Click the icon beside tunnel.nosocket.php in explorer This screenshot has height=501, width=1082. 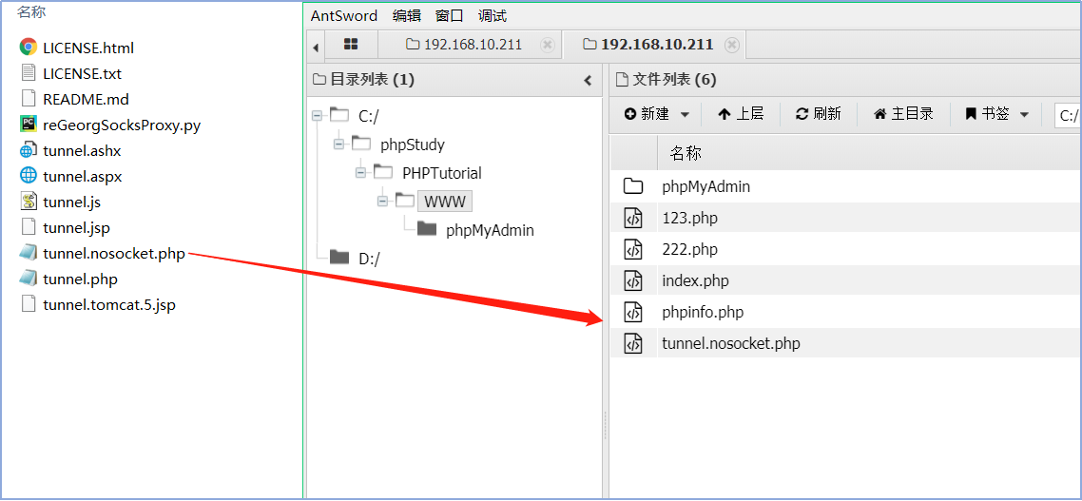tap(29, 253)
